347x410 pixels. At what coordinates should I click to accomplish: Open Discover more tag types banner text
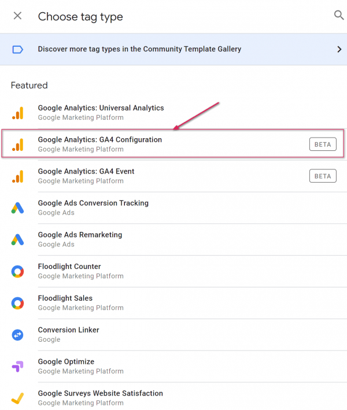coord(139,49)
